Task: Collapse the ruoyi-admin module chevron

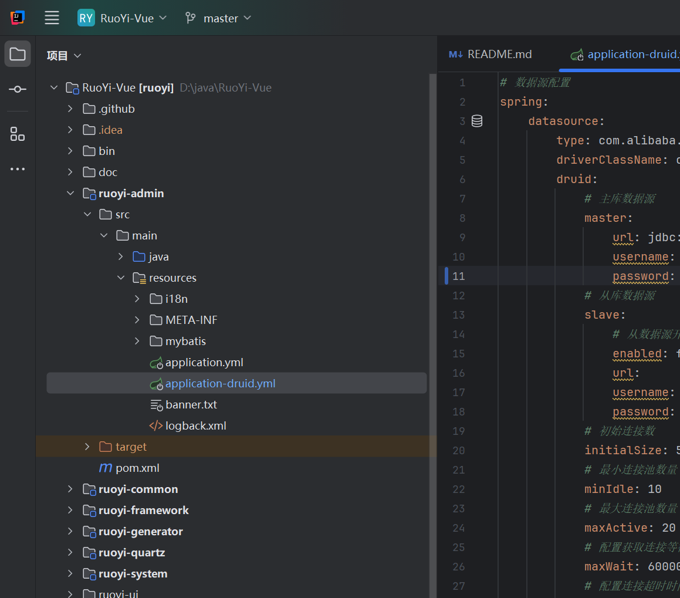Action: (x=70, y=193)
